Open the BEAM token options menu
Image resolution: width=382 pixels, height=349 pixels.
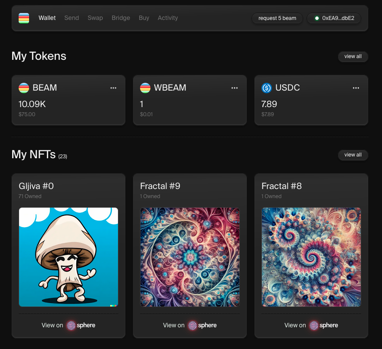113,88
